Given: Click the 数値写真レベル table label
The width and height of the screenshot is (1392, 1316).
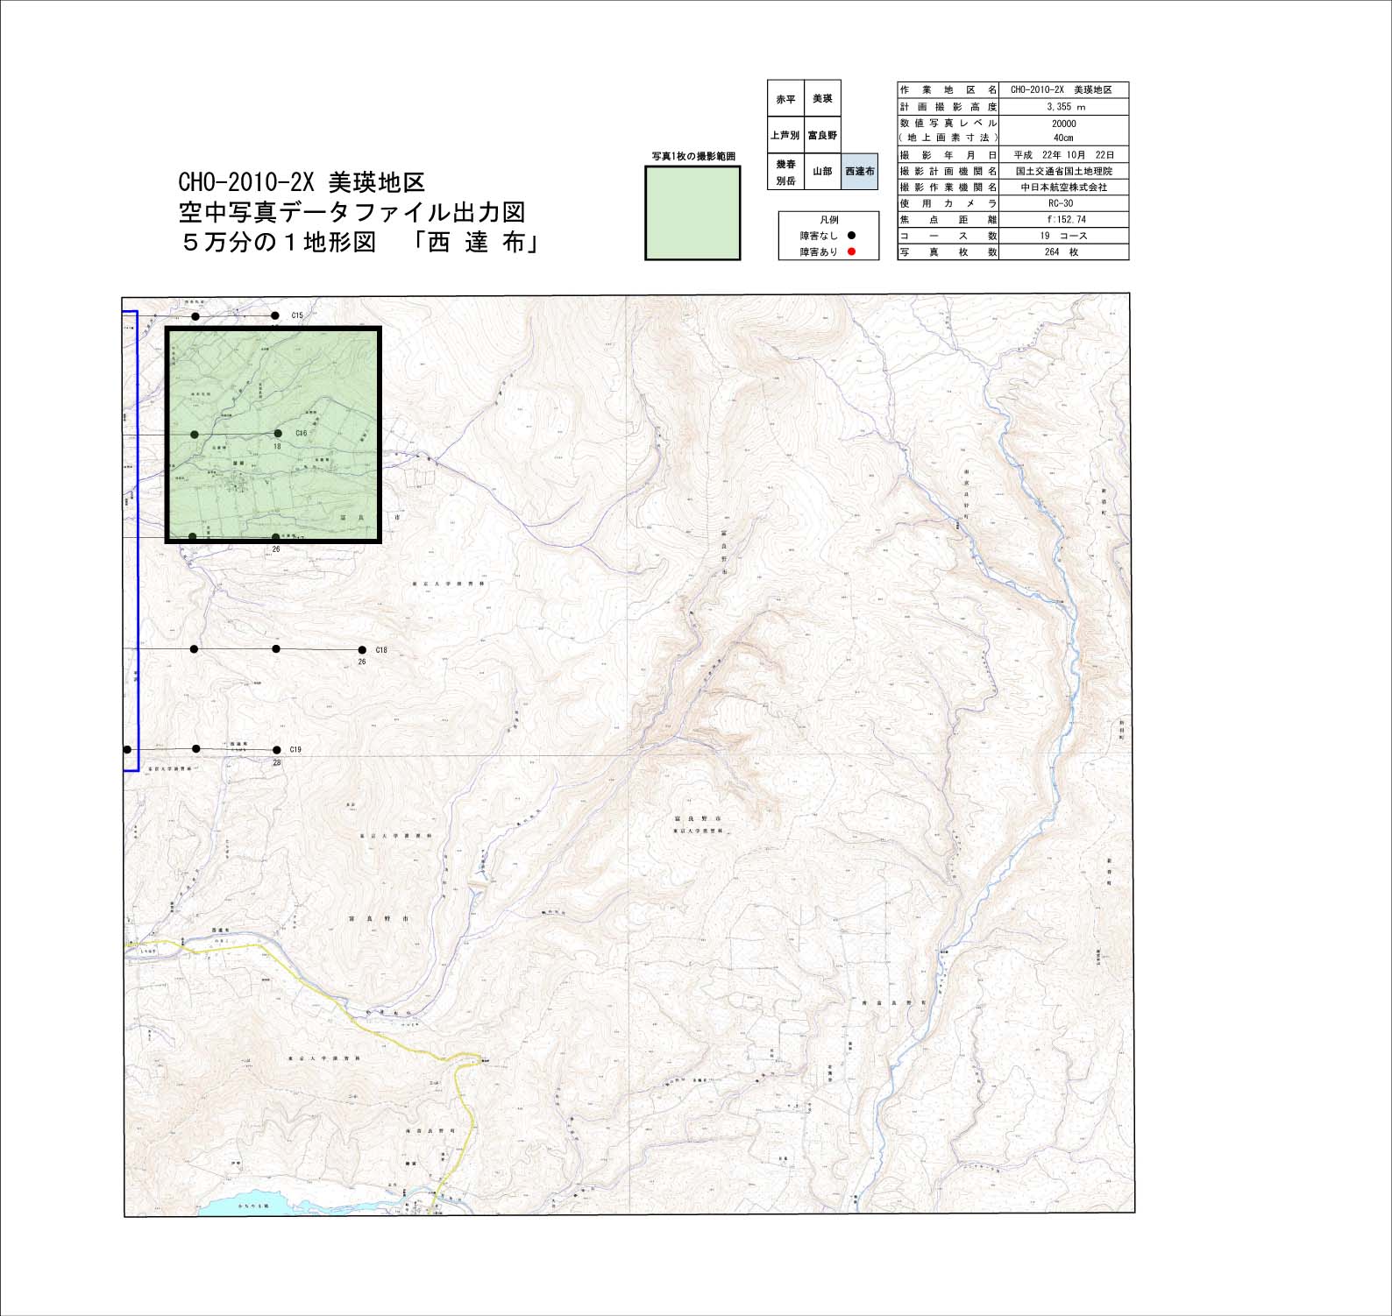Looking at the screenshot, I should click(x=948, y=124).
